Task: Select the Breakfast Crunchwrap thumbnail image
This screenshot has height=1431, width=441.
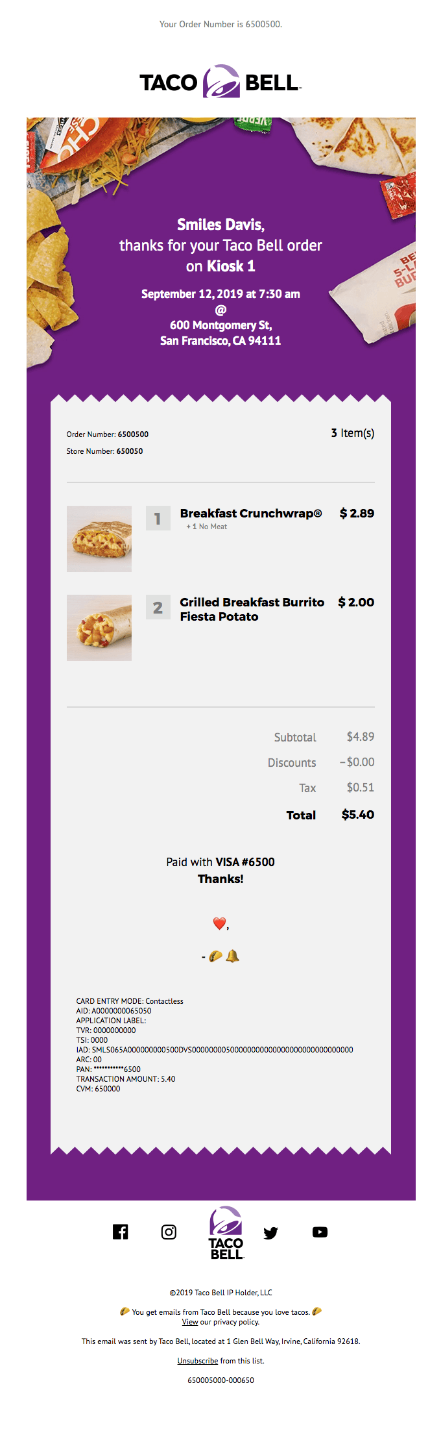Action: point(99,539)
